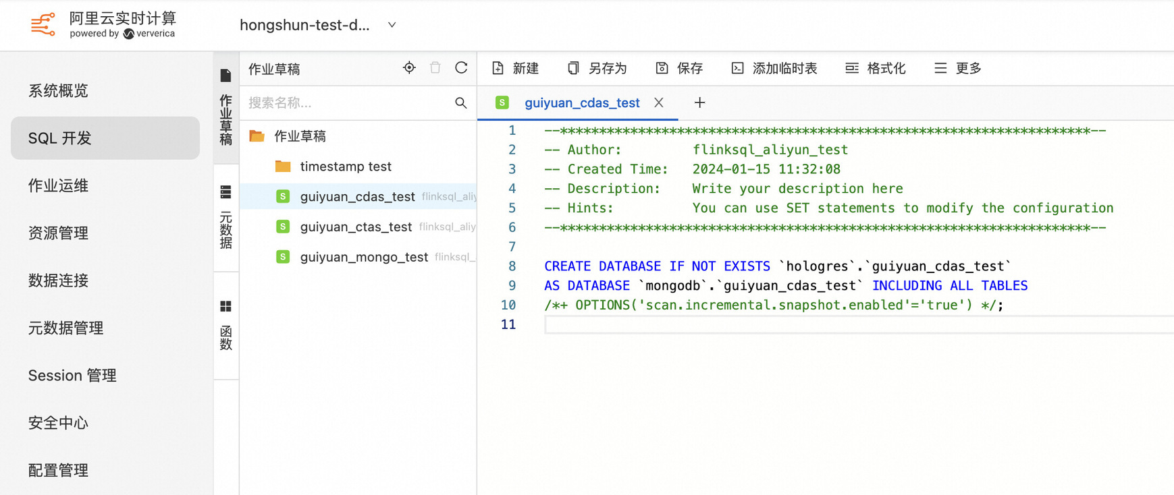This screenshot has height=495, width=1174.
Task: Collapse the 作业草稿 root folder
Action: pyautogui.click(x=257, y=136)
